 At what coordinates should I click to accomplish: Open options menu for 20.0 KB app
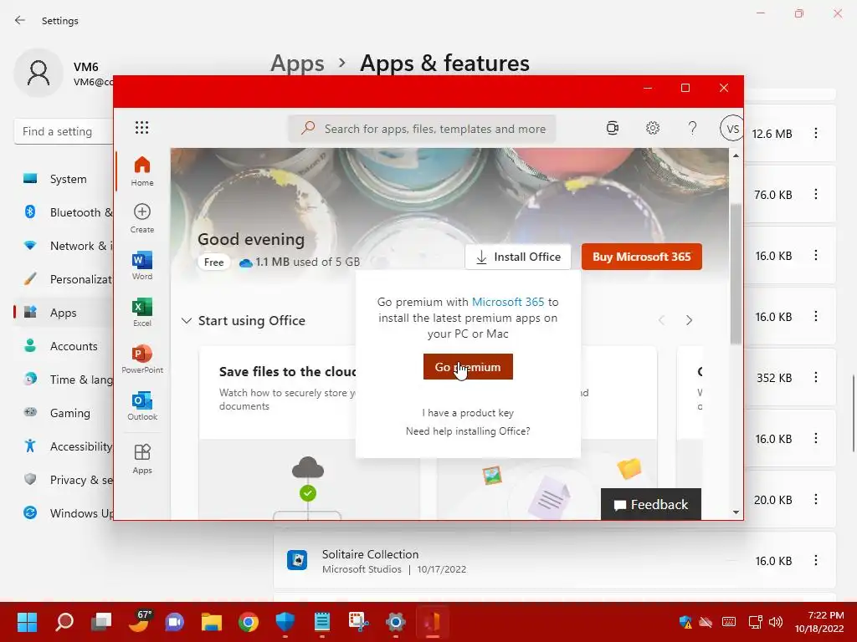[x=815, y=500]
